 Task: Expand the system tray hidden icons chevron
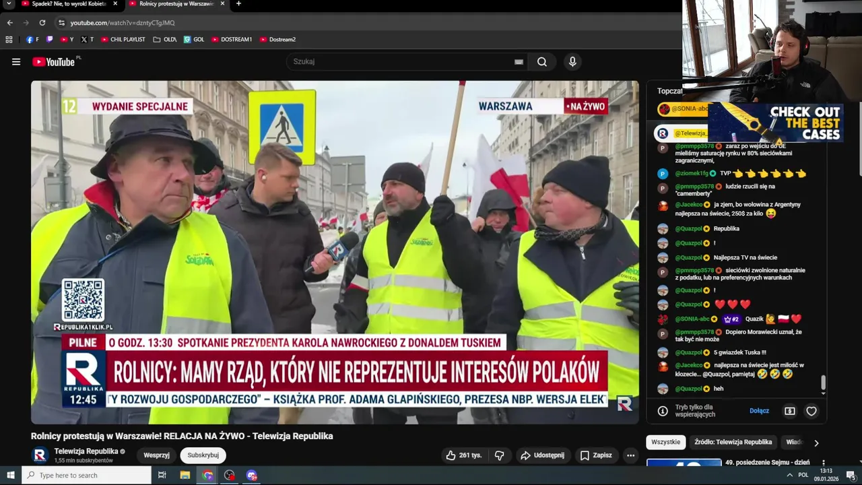coord(789,475)
